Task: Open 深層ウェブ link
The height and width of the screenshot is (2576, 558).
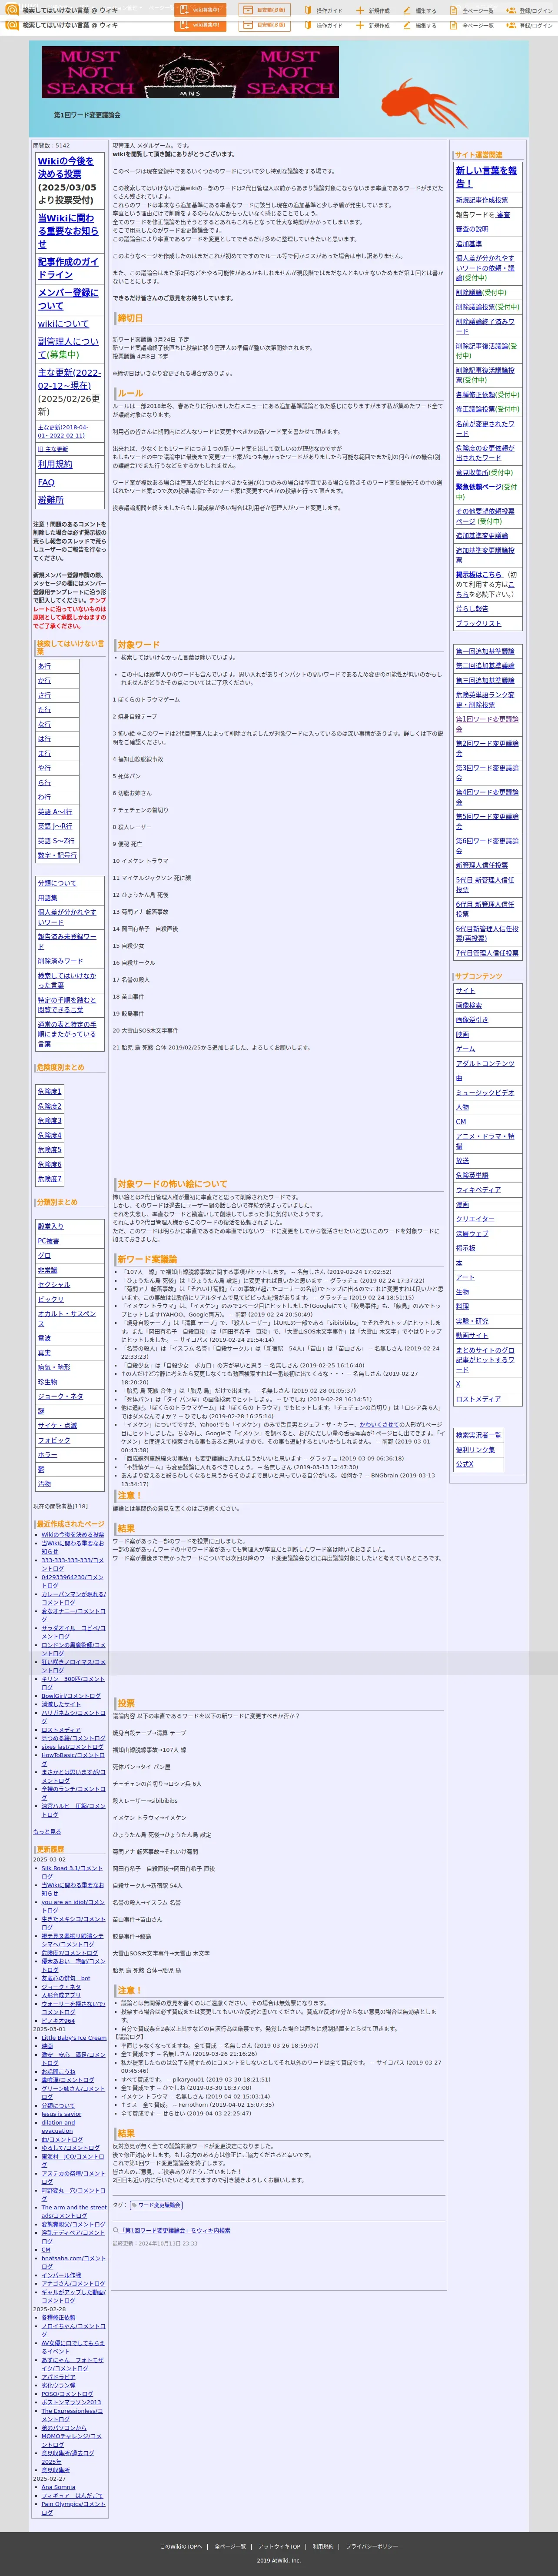Action: (x=472, y=1234)
